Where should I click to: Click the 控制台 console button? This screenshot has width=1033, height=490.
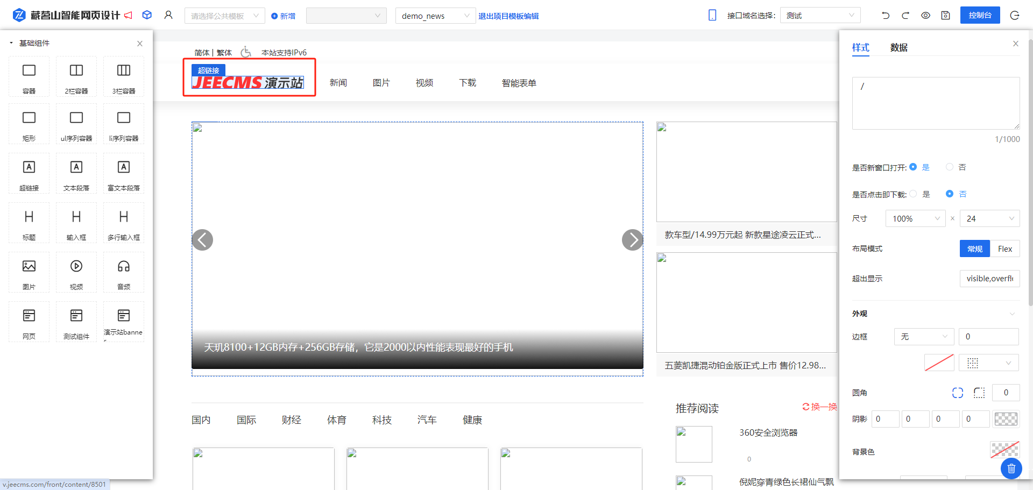pyautogui.click(x=980, y=16)
